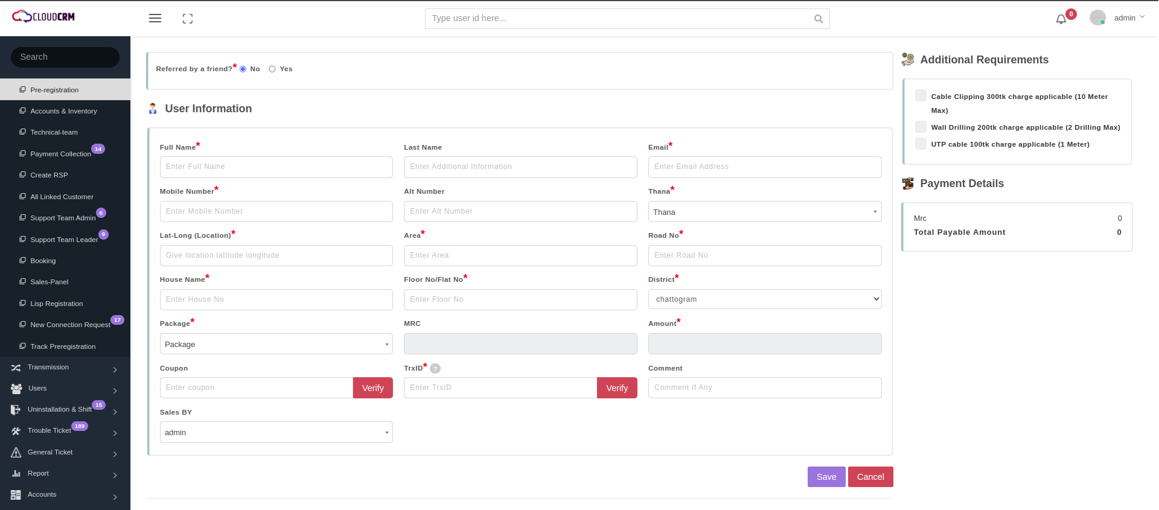This screenshot has height=510, width=1159.
Task: Select Yes for referred by a friend
Action: 272,69
